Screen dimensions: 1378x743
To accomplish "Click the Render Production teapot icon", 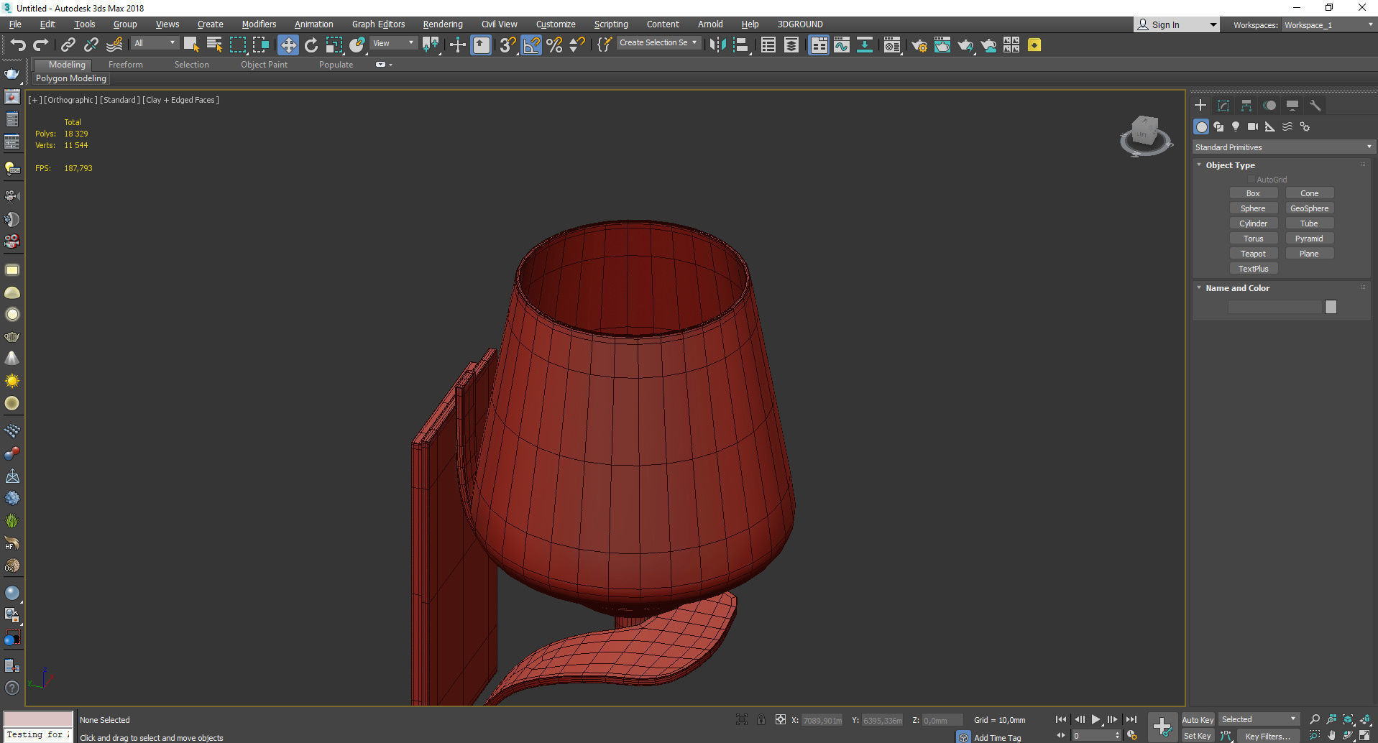I will coord(965,45).
